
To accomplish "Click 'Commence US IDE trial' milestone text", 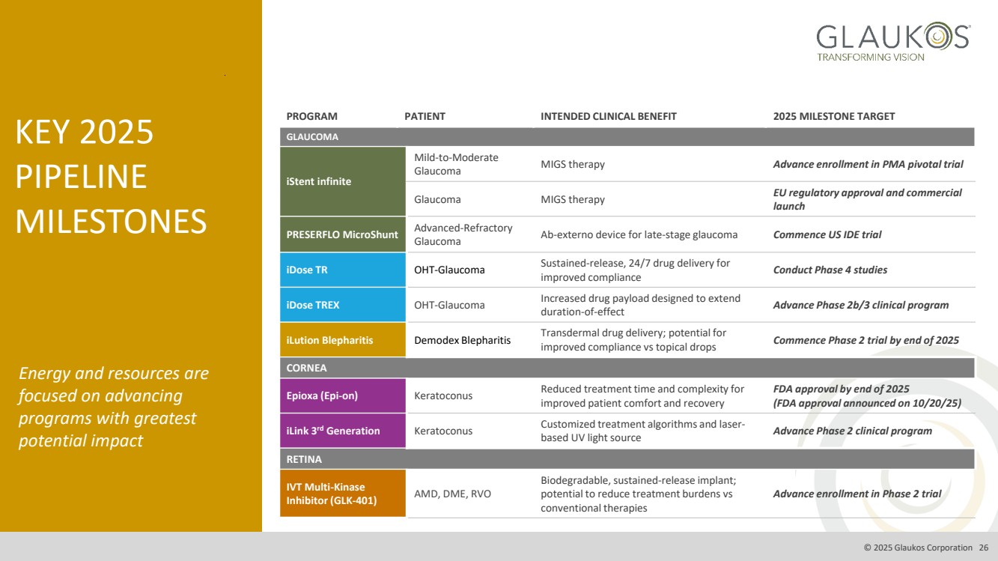I will coord(827,234).
